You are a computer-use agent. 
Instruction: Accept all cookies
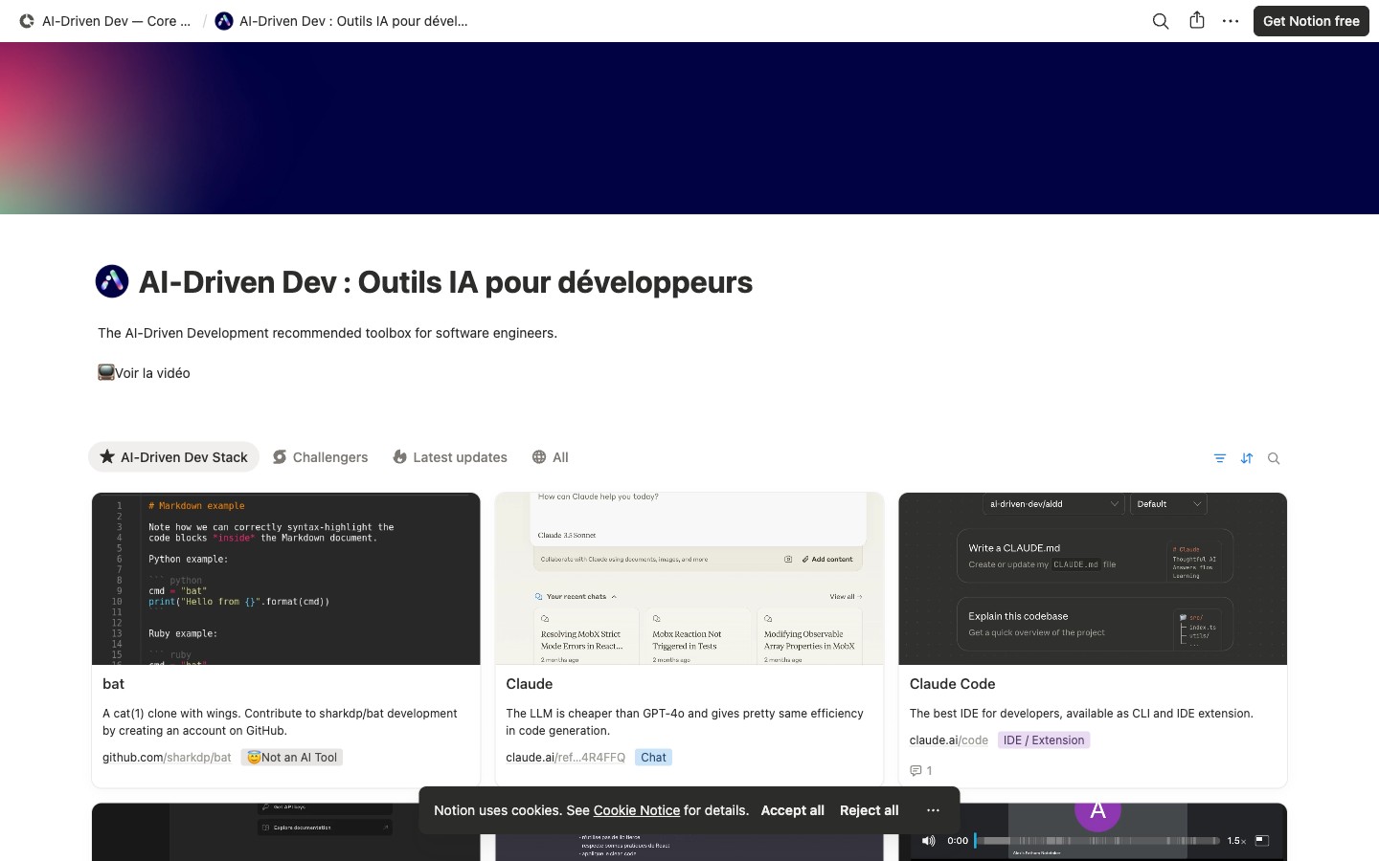[792, 810]
